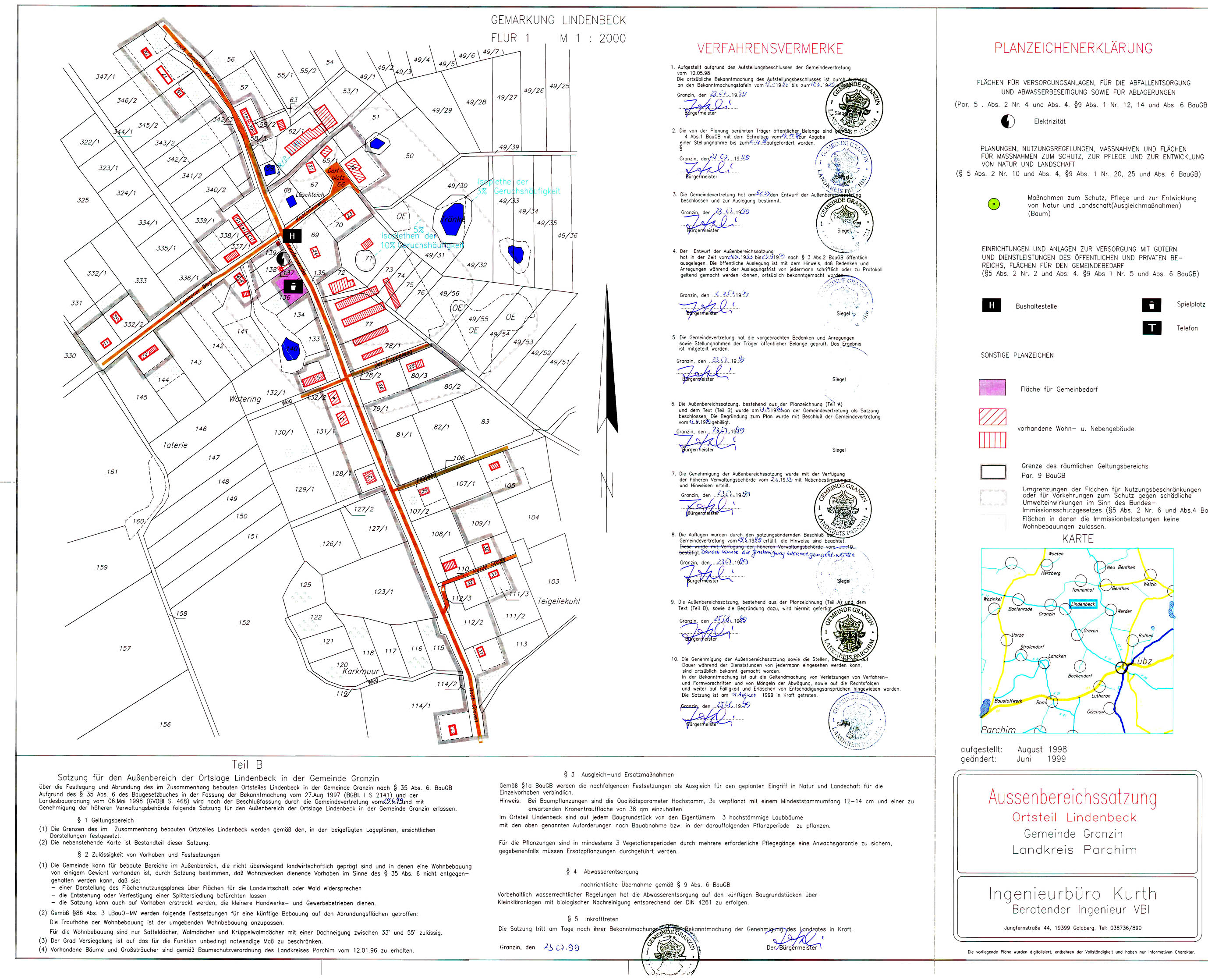Click parcel number 156 on the map
The height and width of the screenshot is (979, 1208).
(165, 724)
